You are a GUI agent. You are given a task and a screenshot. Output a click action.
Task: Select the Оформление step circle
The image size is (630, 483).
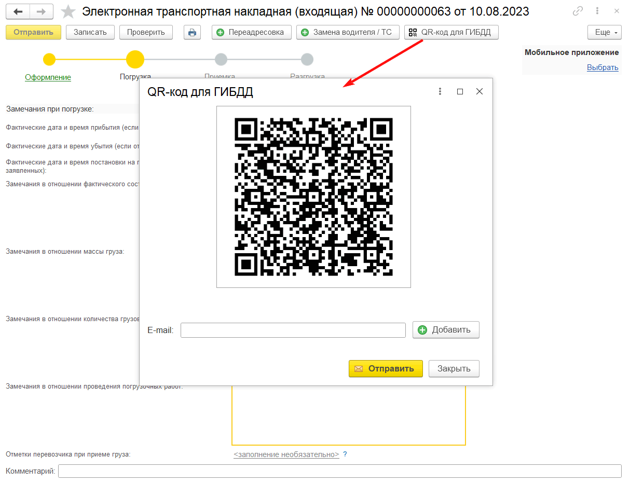(x=49, y=59)
